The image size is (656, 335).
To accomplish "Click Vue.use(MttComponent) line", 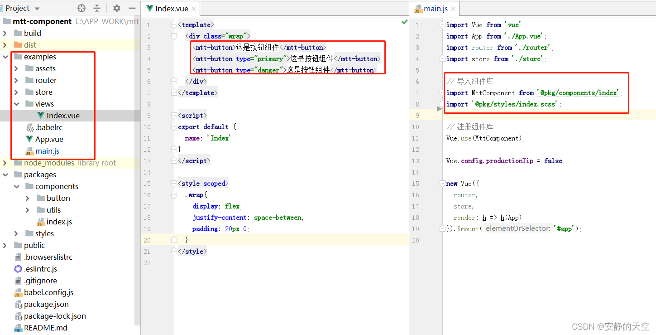I will (486, 138).
